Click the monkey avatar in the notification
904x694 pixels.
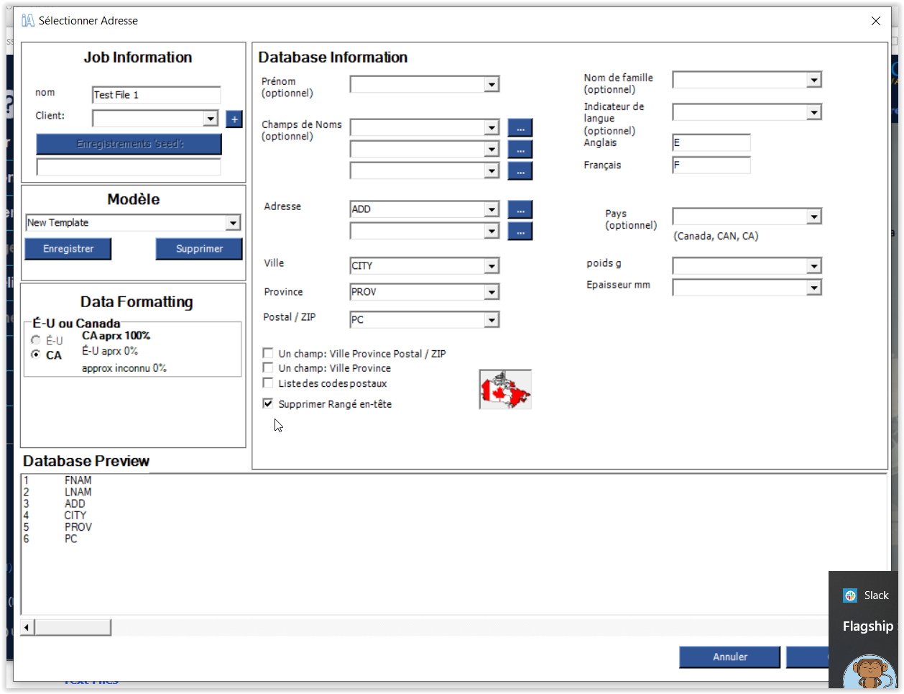coord(870,673)
